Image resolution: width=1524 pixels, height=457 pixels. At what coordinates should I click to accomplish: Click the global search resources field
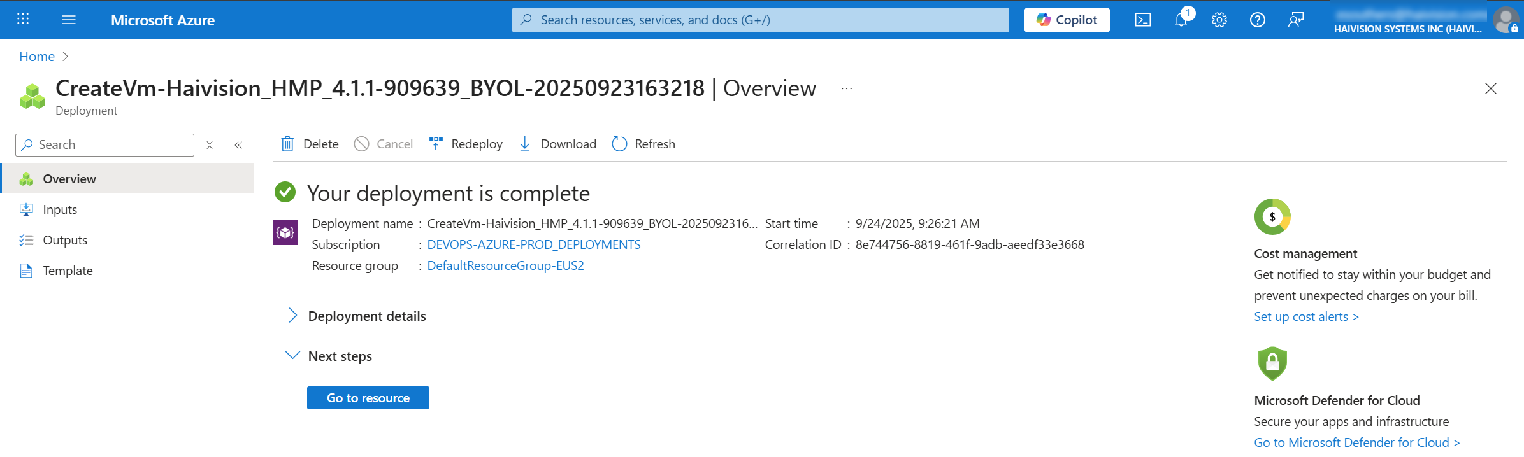pyautogui.click(x=760, y=20)
